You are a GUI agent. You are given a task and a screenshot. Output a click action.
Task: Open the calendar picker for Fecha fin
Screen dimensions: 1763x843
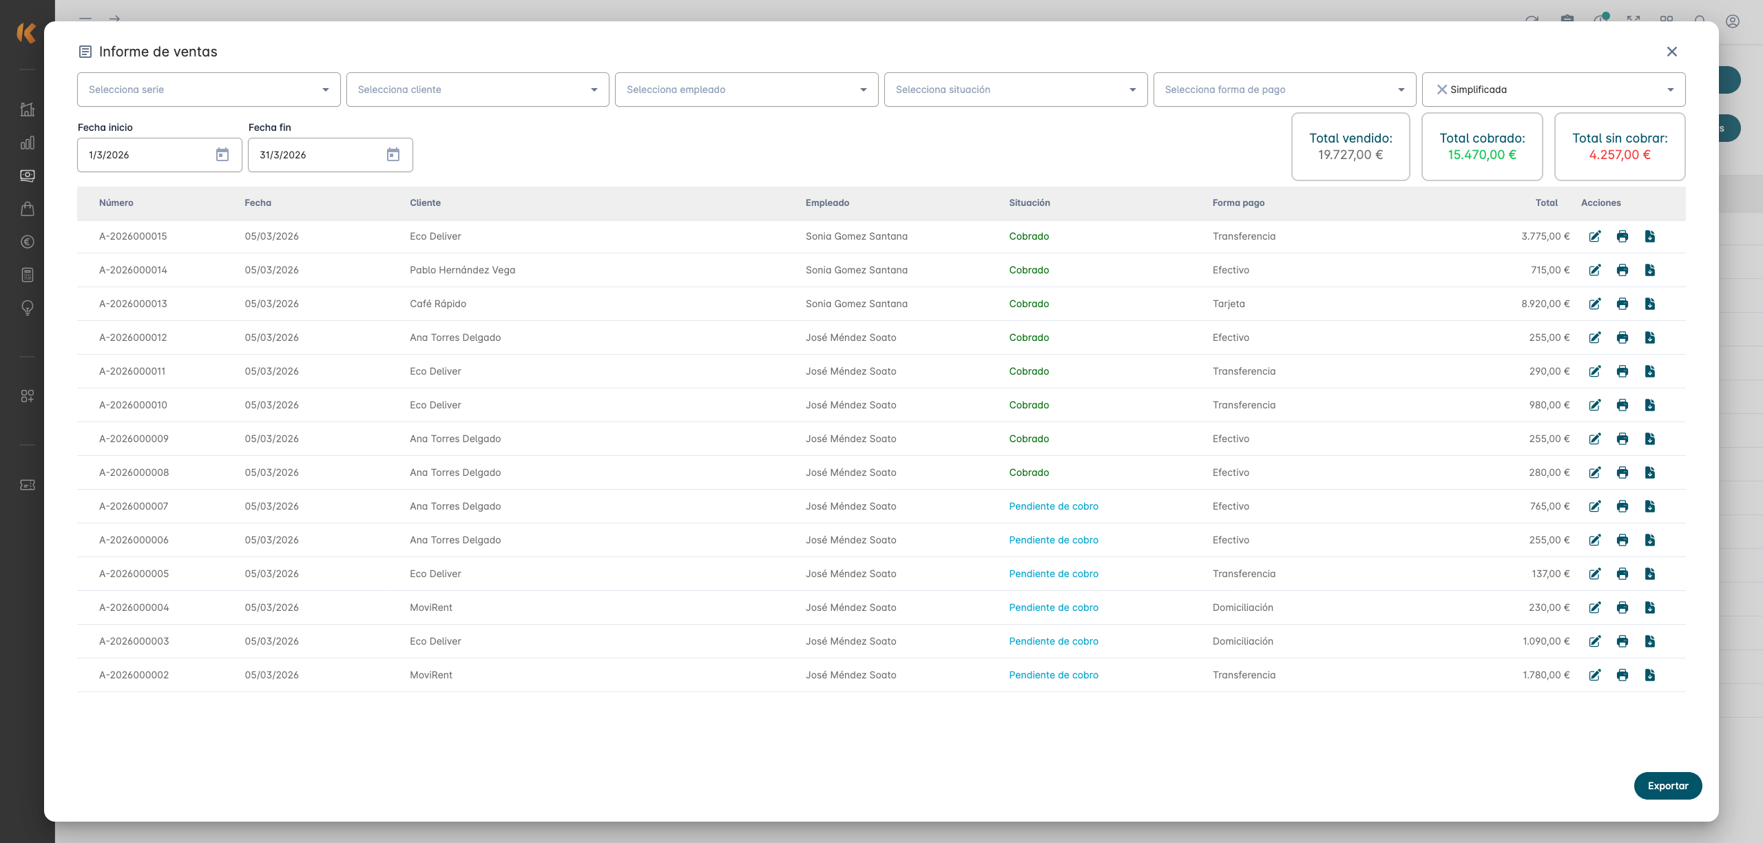393,155
